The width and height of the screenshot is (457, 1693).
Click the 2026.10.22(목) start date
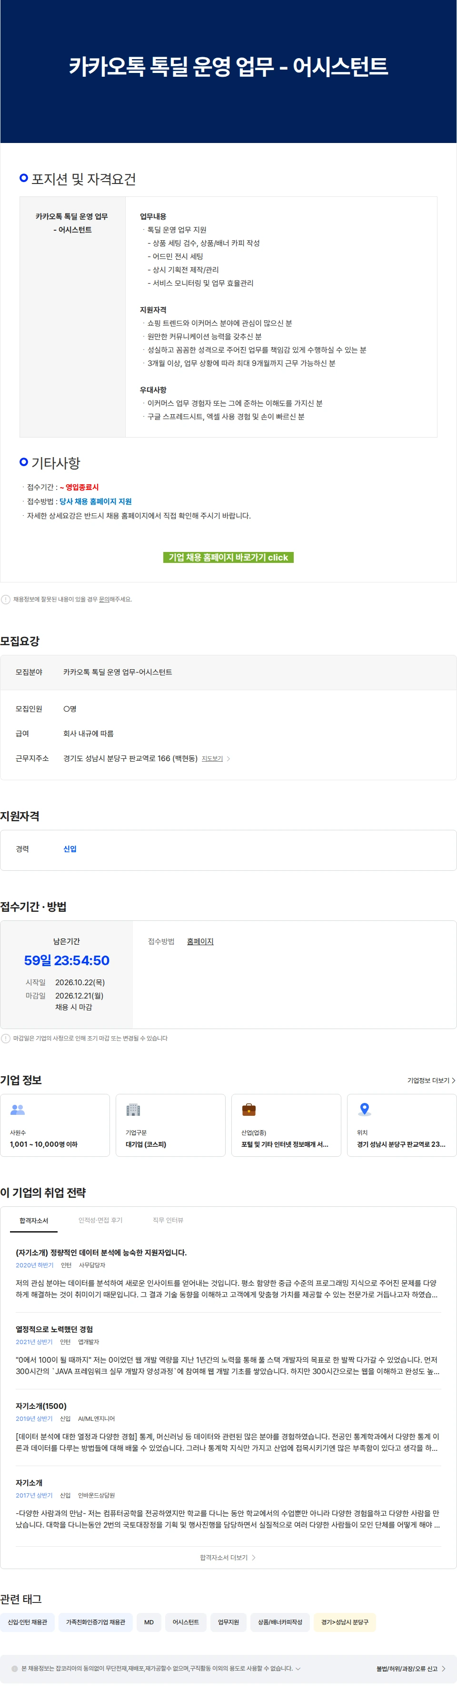(x=80, y=982)
